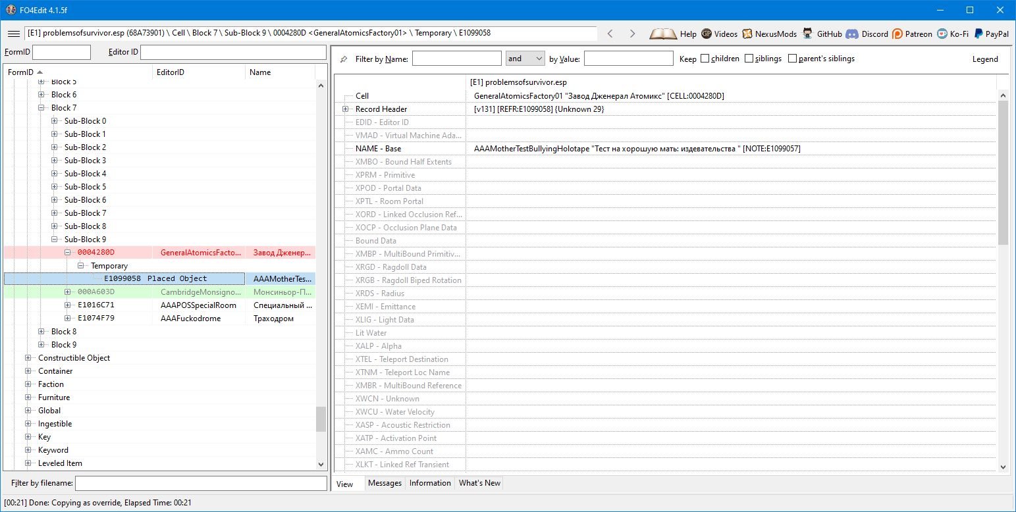Open the Discord icon link
The image size is (1016, 512).
click(851, 34)
